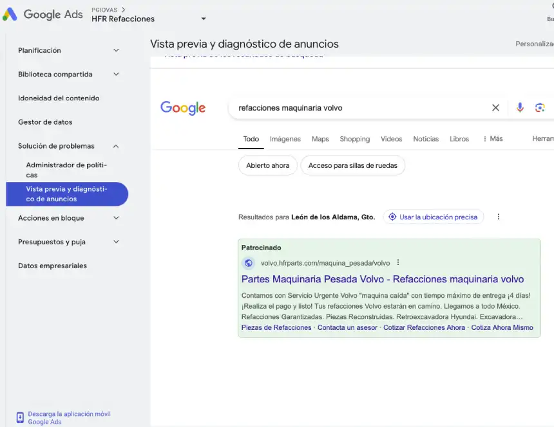Viewport: 554px width, 427px height.
Task: Click the globe favicon in sponsored ad
Action: click(249, 263)
